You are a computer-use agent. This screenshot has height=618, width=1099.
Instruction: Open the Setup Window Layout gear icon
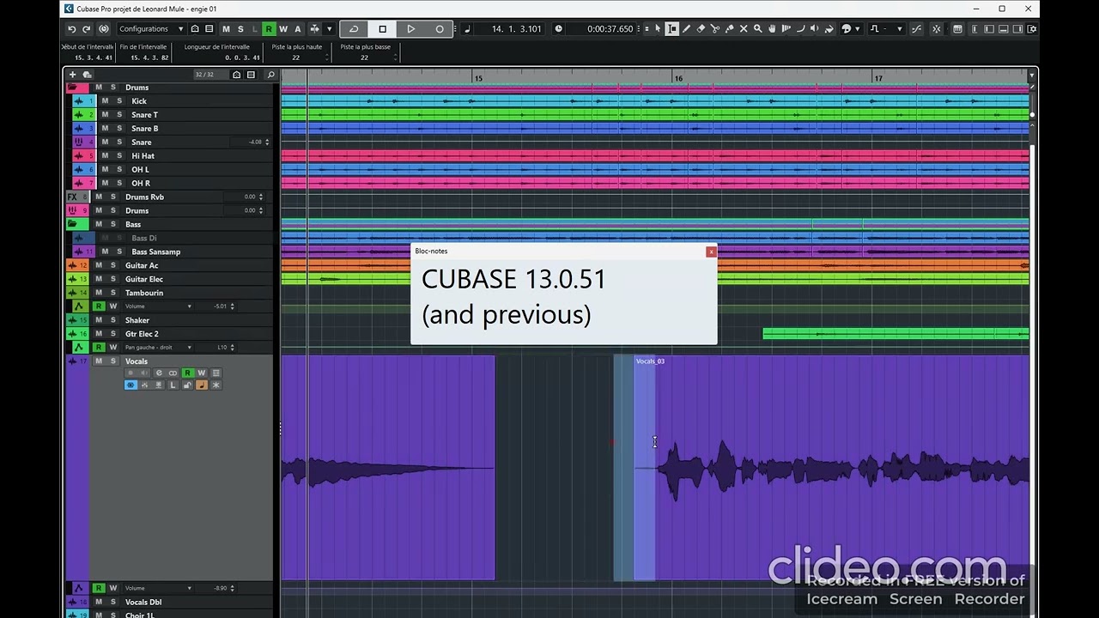(1032, 28)
